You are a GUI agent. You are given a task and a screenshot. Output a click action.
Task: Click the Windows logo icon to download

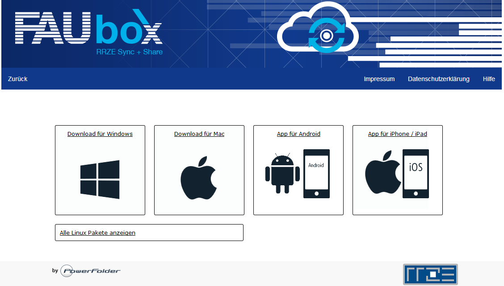(x=100, y=178)
